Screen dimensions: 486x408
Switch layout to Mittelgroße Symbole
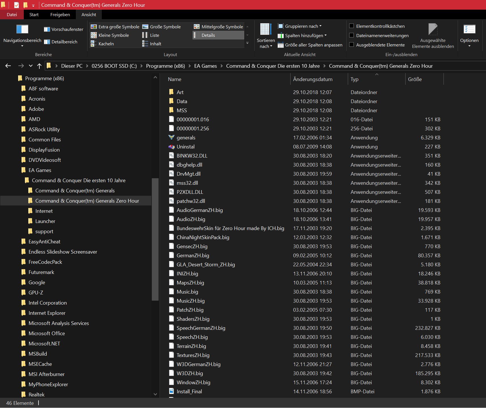point(218,27)
